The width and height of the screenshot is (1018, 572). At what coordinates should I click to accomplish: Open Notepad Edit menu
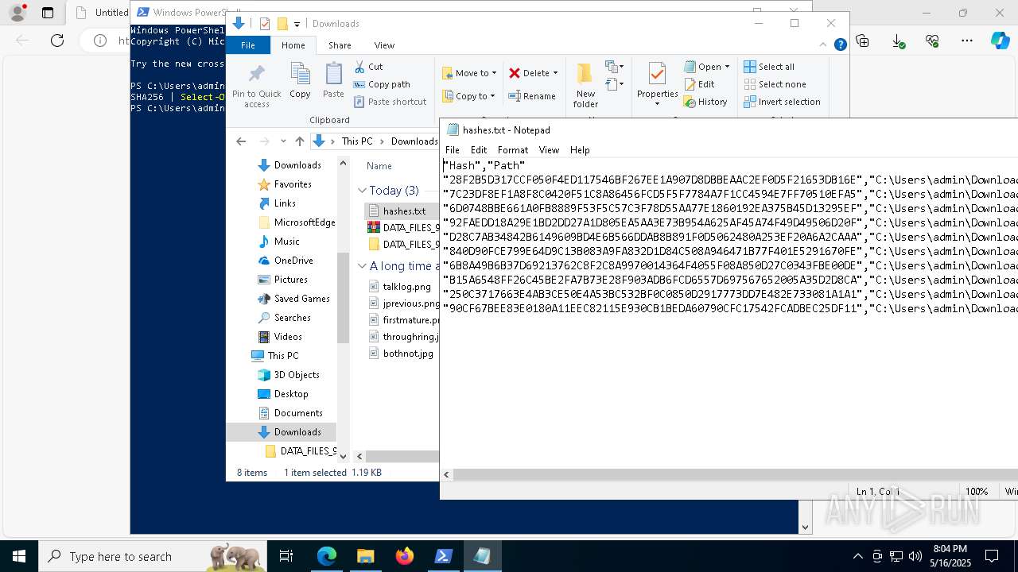pos(479,150)
